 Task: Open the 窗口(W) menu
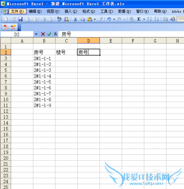pyautogui.click(x=142, y=11)
